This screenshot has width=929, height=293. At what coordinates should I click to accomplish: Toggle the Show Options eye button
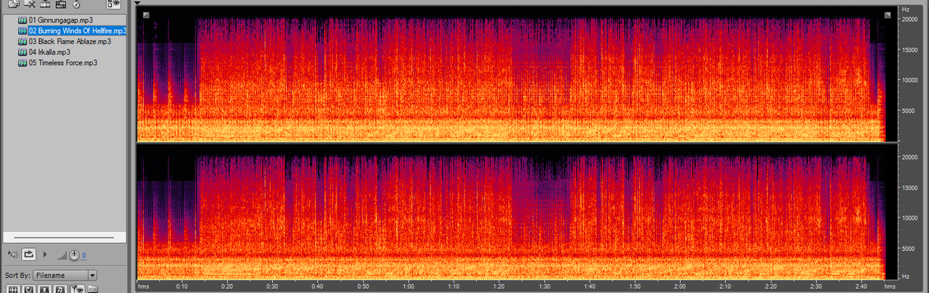113,4
